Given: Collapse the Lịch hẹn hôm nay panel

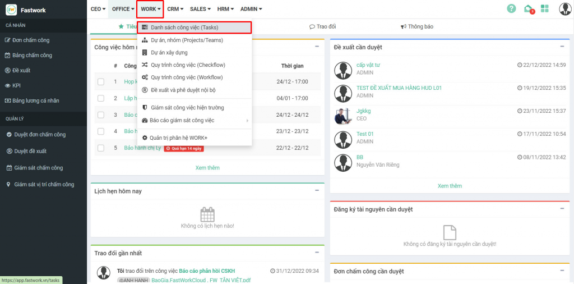Looking at the screenshot, I should [317, 190].
